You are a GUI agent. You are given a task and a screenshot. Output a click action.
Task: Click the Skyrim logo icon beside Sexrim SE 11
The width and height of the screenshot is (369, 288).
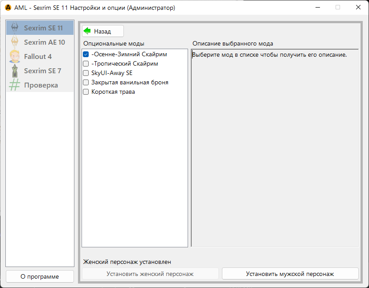tap(15, 28)
